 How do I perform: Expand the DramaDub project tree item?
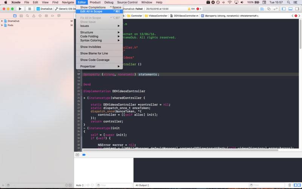coord(2,21)
